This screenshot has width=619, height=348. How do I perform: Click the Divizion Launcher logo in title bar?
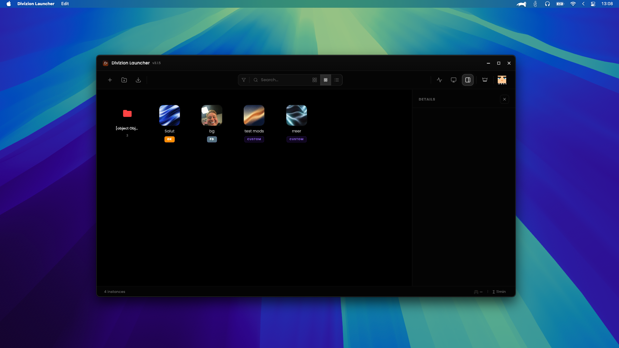tap(105, 63)
